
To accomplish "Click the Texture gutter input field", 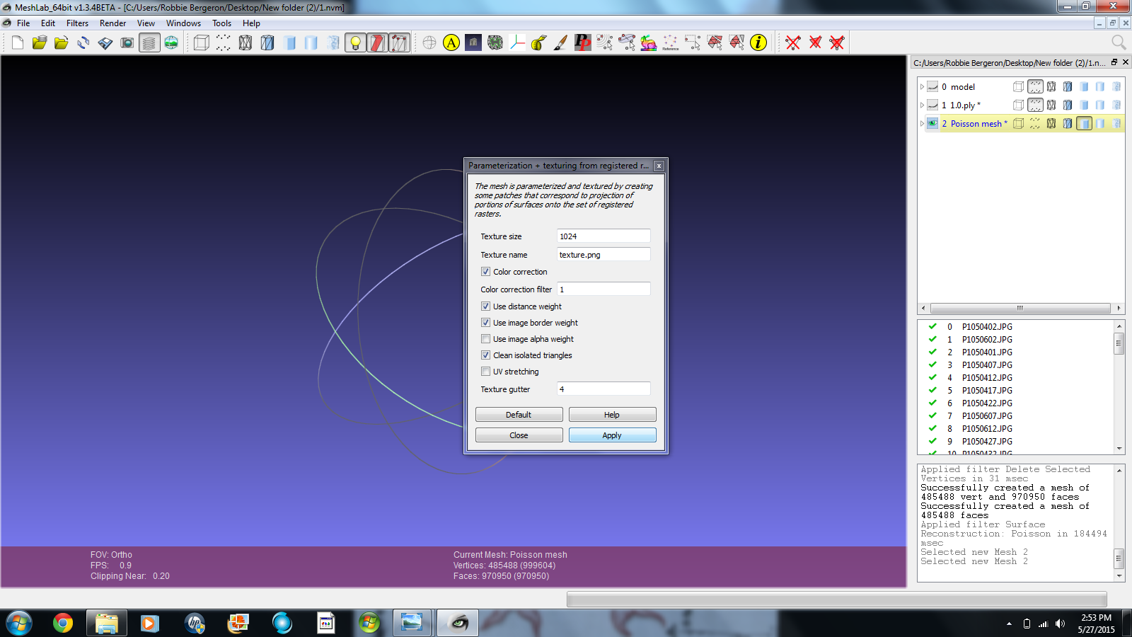I will pyautogui.click(x=603, y=389).
